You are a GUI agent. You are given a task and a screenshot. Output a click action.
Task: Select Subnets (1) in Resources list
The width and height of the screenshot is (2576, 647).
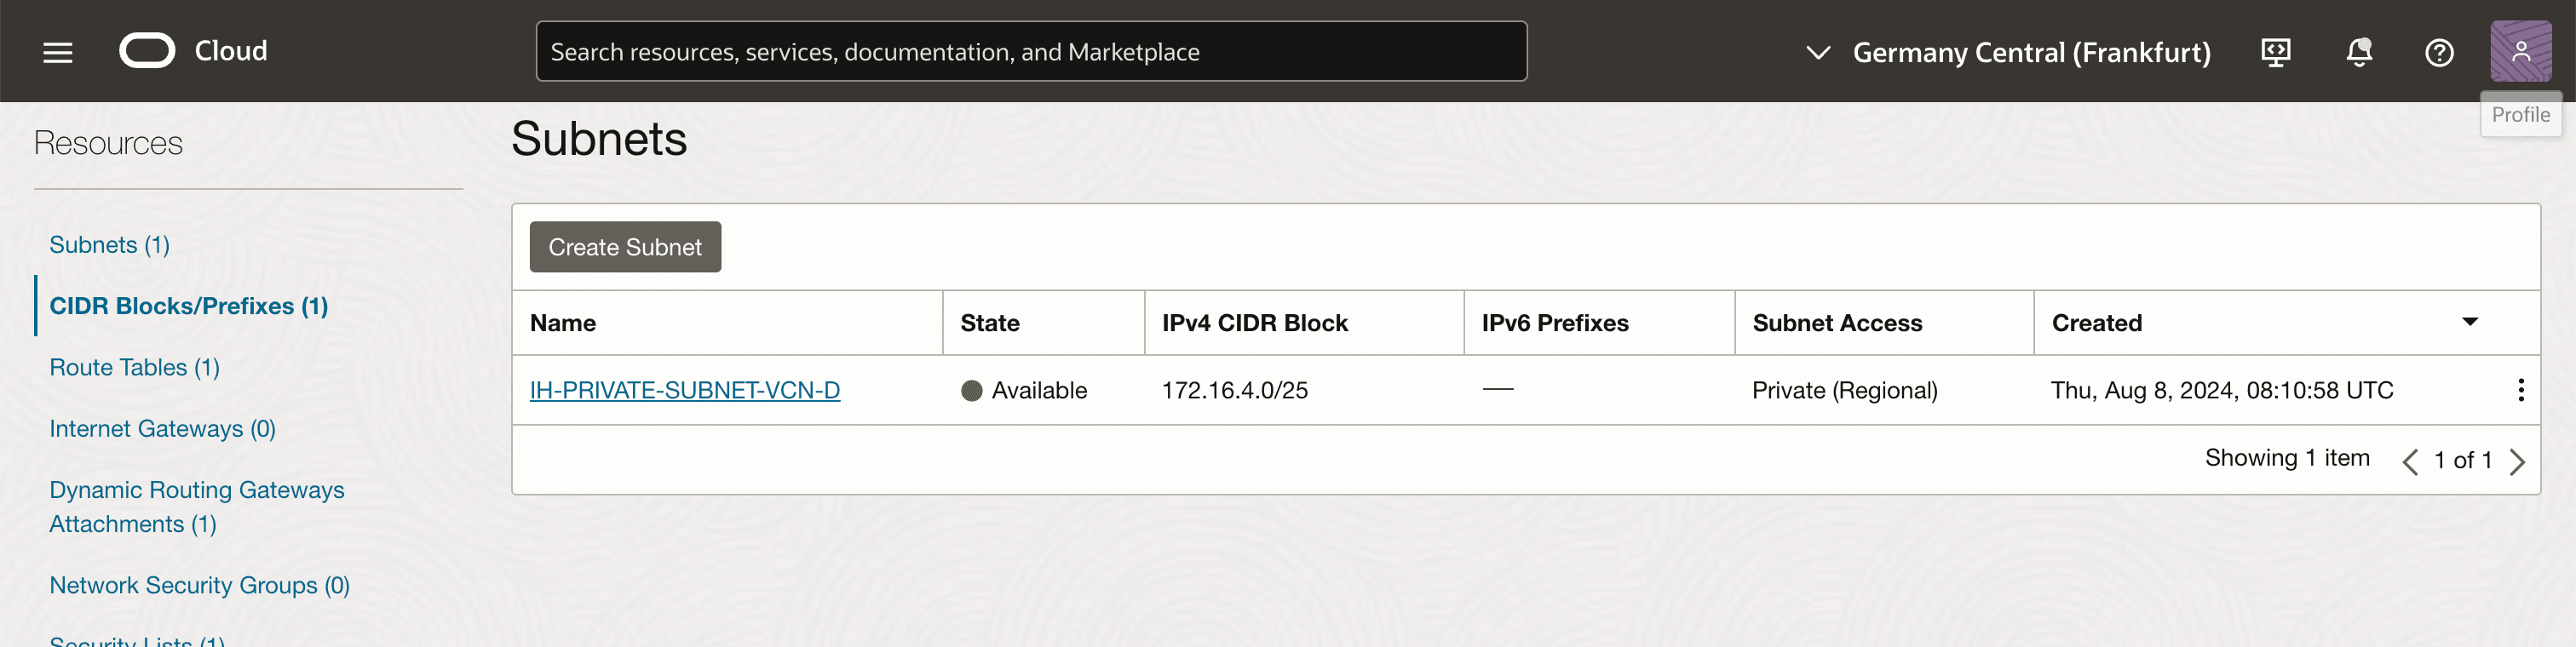coord(110,245)
